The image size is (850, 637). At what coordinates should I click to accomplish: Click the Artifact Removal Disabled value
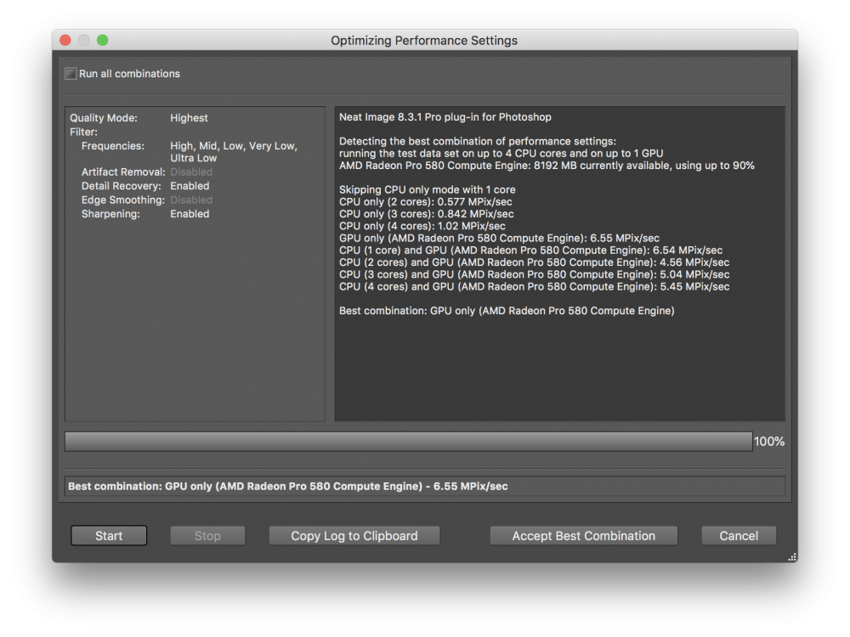point(191,172)
